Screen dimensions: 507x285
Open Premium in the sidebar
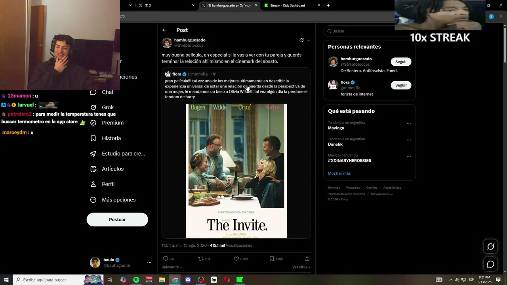107,123
